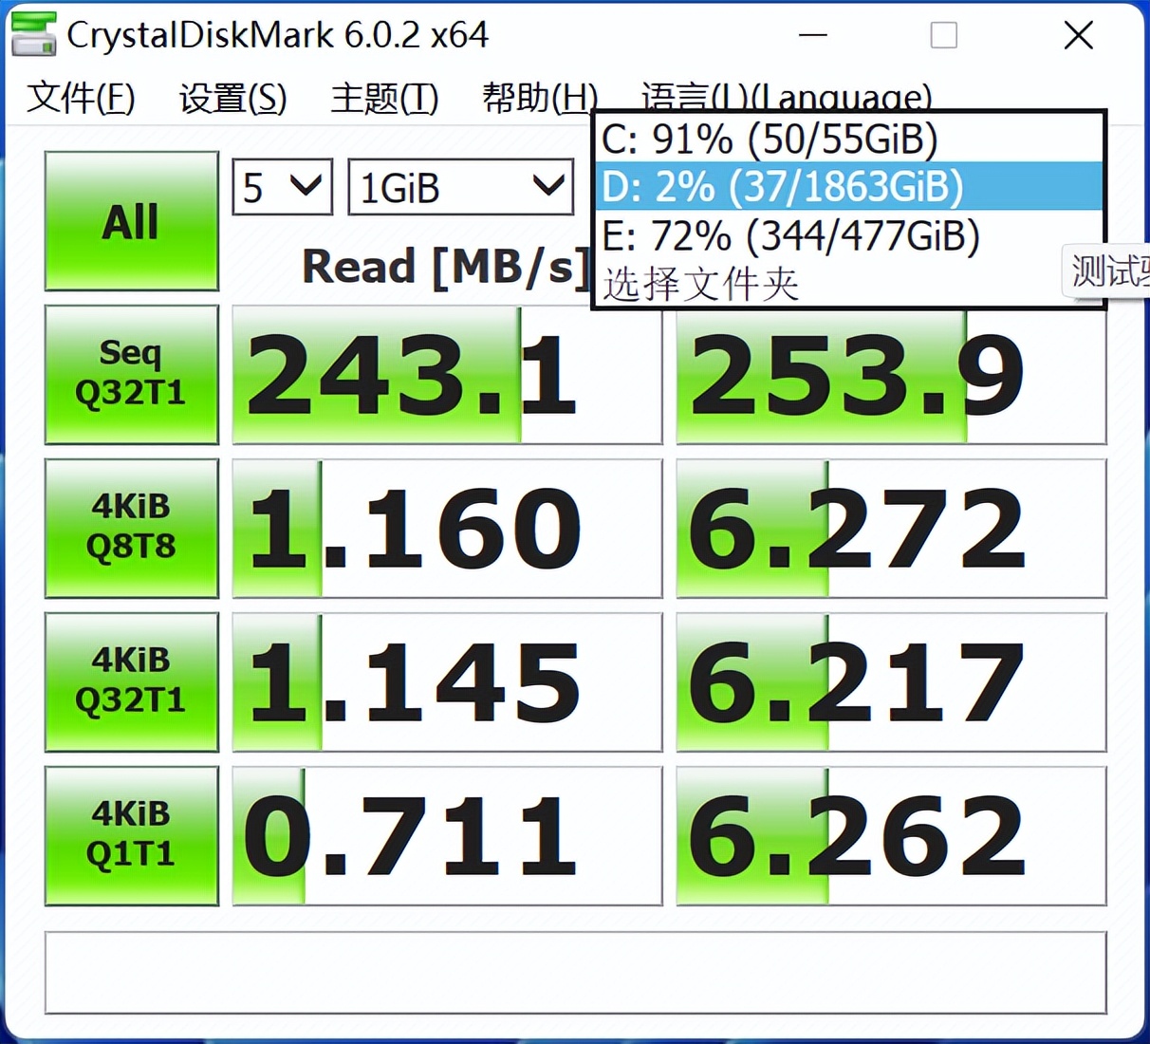Select drive C: 91% (50/55GiB)

[849, 139]
